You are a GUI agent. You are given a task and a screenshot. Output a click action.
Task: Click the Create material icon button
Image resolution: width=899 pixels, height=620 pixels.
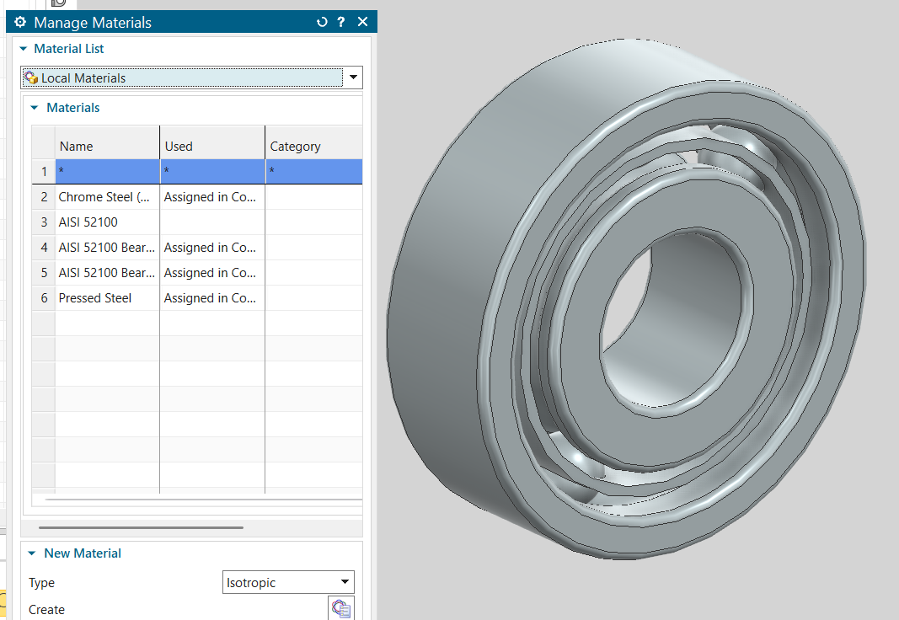tap(341, 609)
